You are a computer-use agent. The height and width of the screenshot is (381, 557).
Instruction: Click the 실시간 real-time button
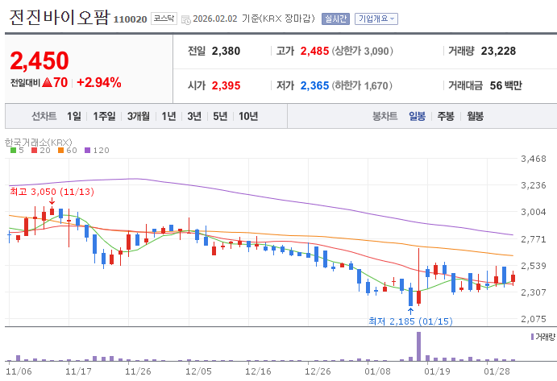pyautogui.click(x=335, y=19)
